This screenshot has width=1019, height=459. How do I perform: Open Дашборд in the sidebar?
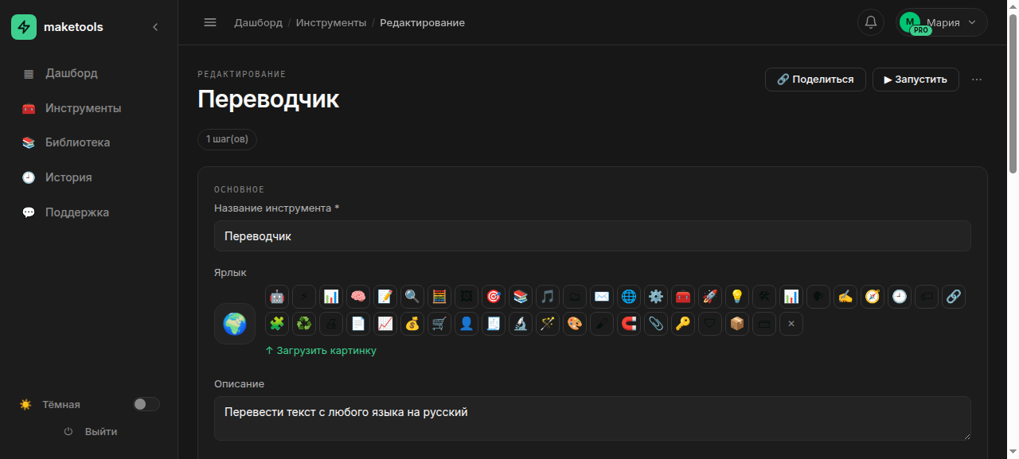click(x=88, y=73)
